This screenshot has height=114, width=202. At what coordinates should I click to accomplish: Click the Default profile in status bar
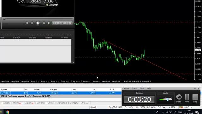click(93, 107)
